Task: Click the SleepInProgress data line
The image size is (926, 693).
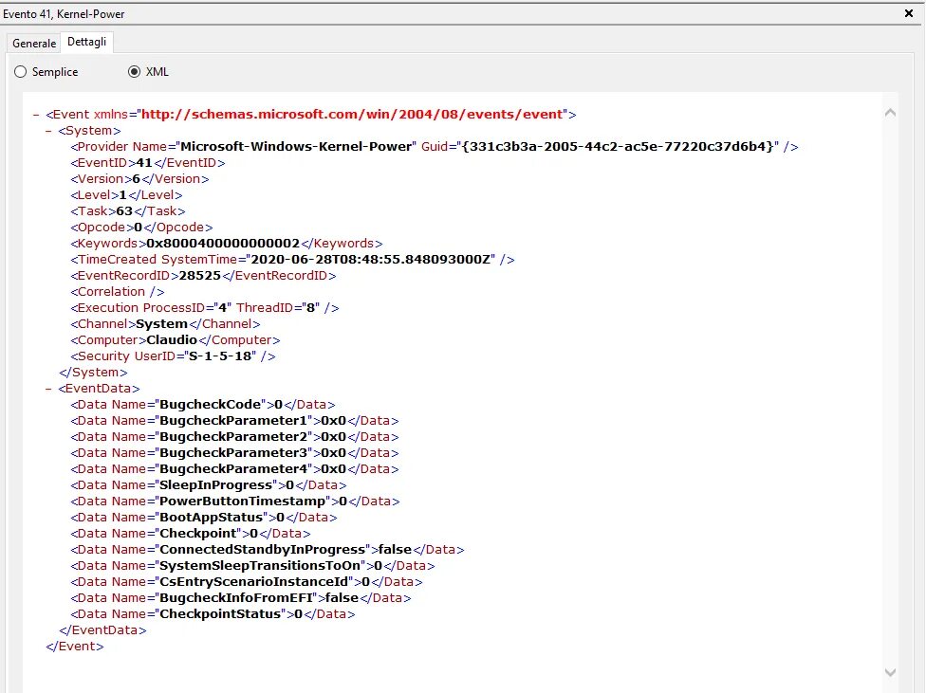Action: tap(209, 485)
